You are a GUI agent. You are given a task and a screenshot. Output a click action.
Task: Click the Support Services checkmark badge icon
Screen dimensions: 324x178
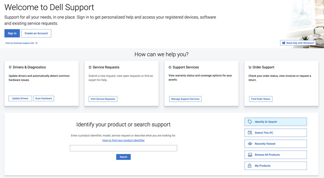click(x=170, y=67)
